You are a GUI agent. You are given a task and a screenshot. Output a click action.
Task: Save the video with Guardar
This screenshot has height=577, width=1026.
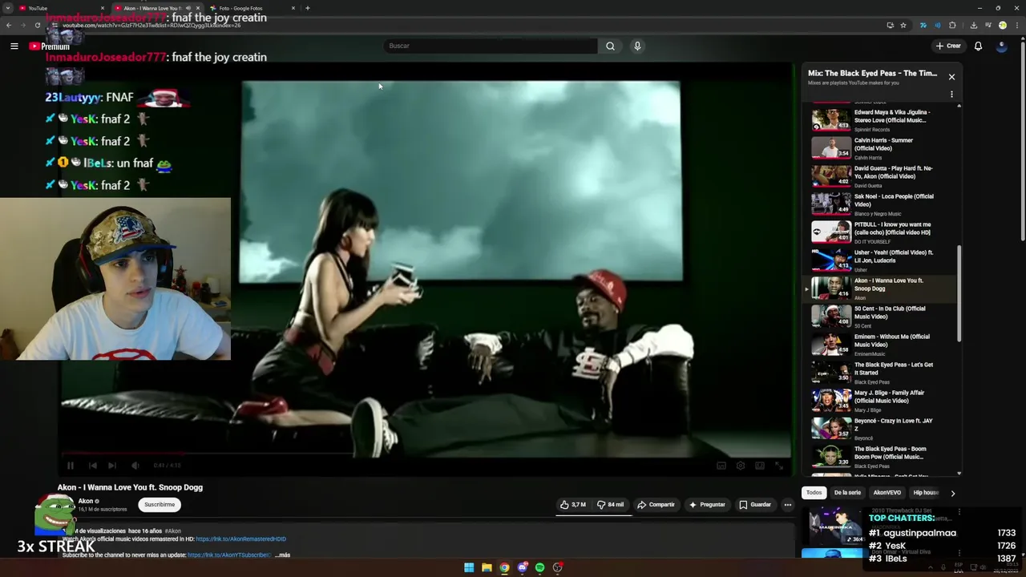(755, 505)
